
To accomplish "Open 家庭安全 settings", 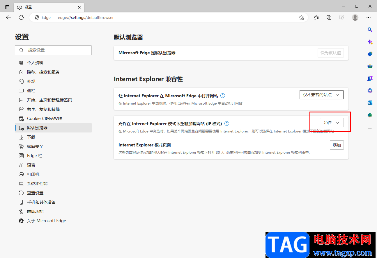I will (53, 146).
